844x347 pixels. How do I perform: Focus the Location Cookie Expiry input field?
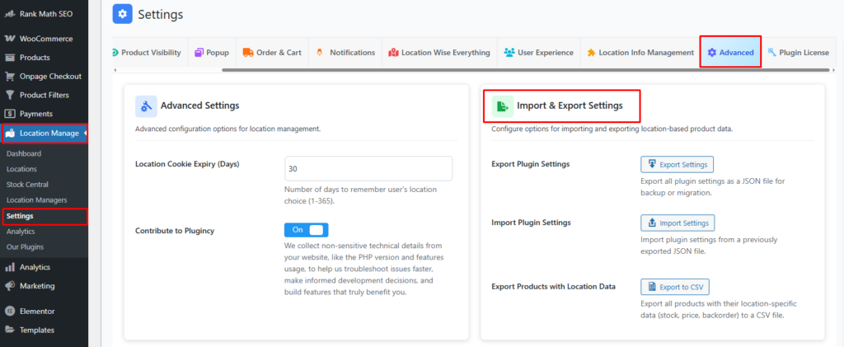(368, 168)
